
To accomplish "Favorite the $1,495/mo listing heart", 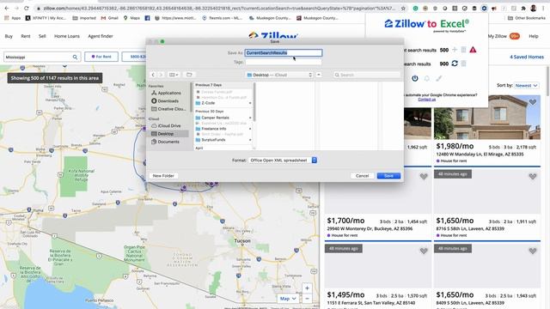I will click(424, 251).
